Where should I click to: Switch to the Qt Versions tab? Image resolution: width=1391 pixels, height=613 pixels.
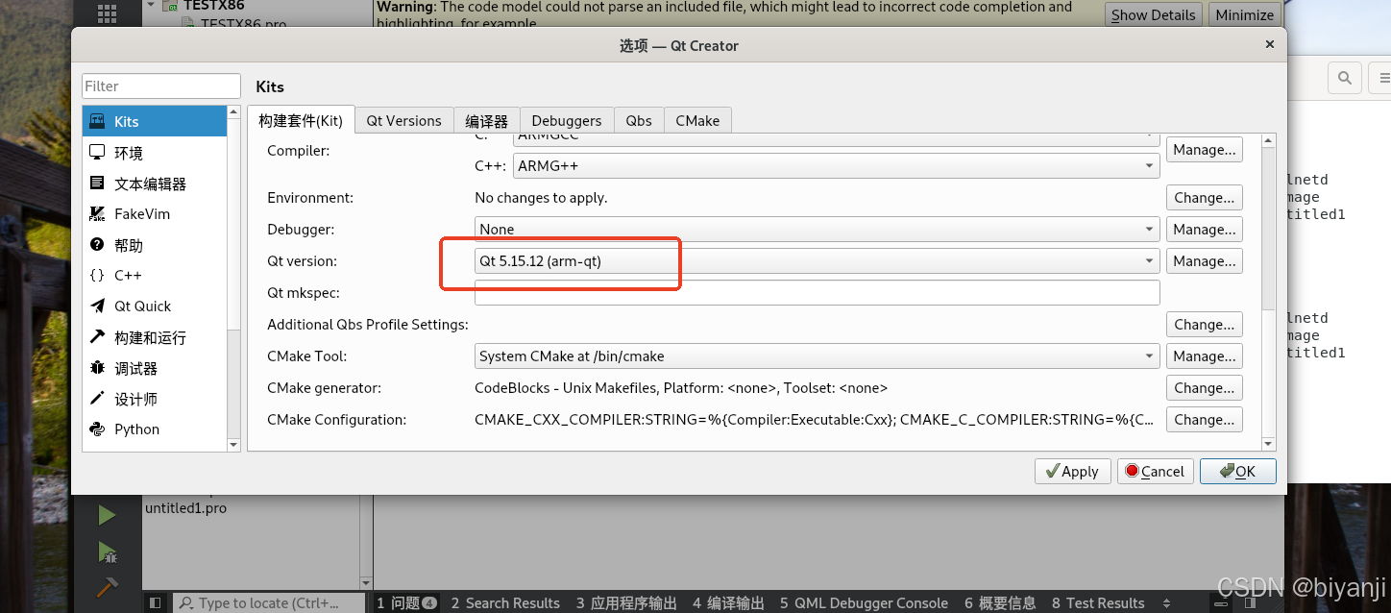coord(403,119)
